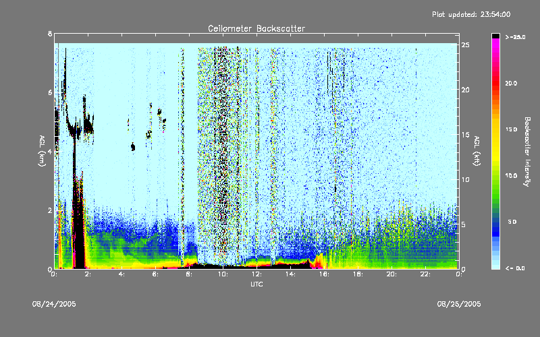Viewport: 540px width, 337px height.
Task: Click the 6 km tick on left axis
Action: pyautogui.click(x=50, y=93)
